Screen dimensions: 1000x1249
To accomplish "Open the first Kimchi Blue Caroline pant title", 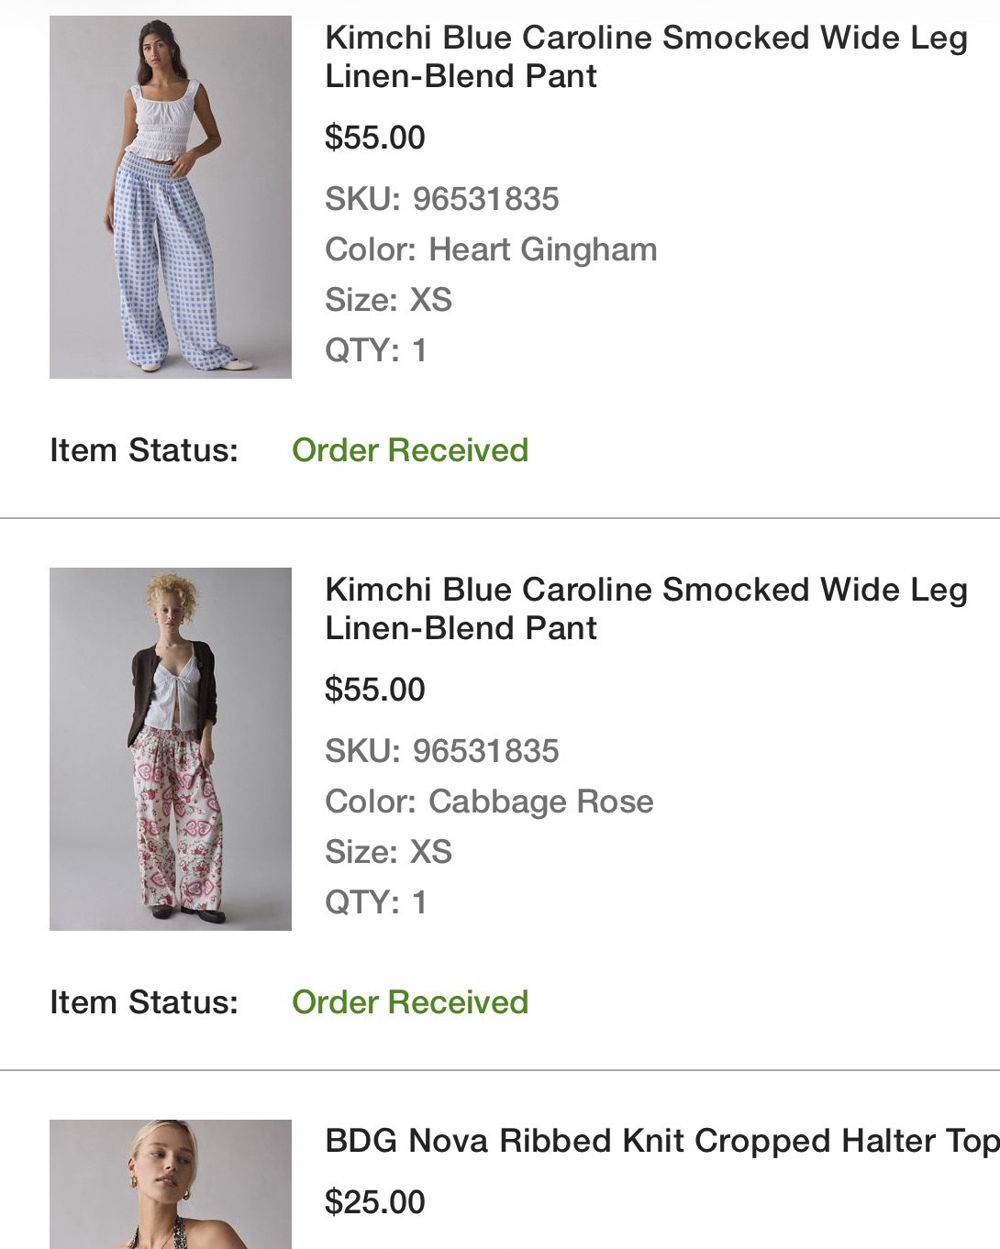I will pyautogui.click(x=646, y=57).
